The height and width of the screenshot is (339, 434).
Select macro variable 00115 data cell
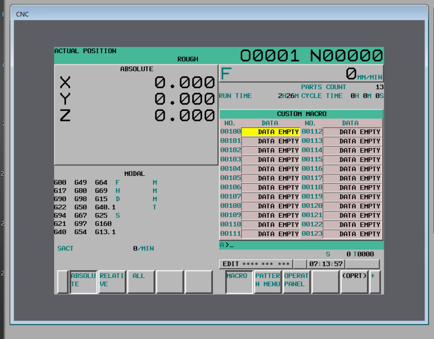(352, 160)
